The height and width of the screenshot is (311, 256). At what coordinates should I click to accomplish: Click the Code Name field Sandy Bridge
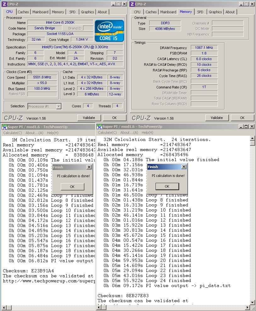pos(45,28)
